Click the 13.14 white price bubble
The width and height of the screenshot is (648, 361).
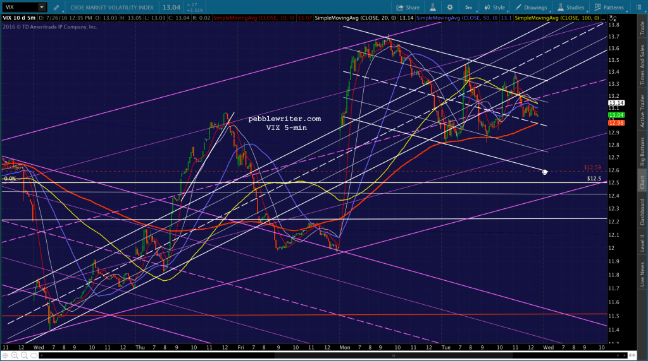coord(616,103)
